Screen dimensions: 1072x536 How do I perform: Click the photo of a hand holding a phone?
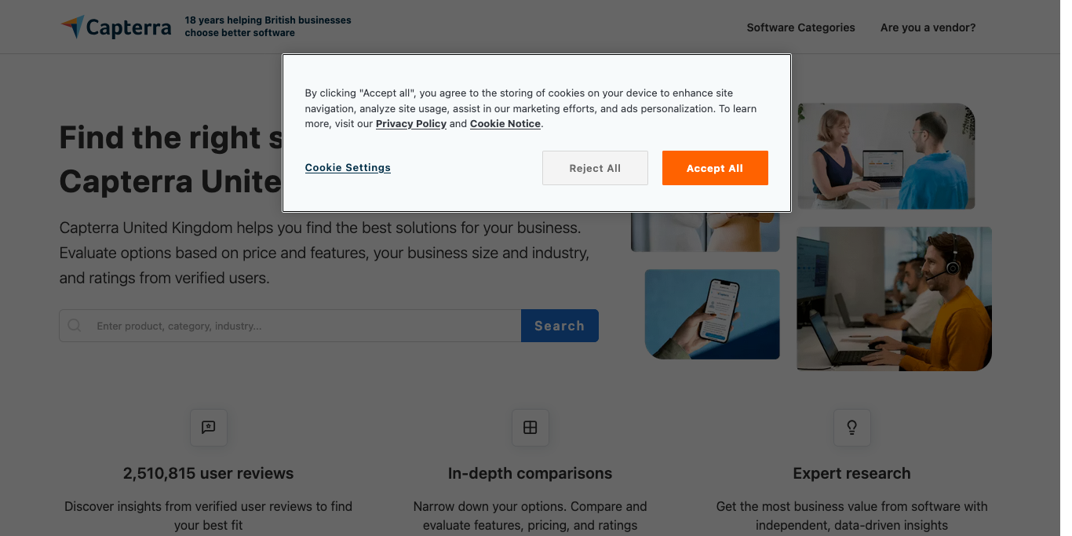point(712,314)
